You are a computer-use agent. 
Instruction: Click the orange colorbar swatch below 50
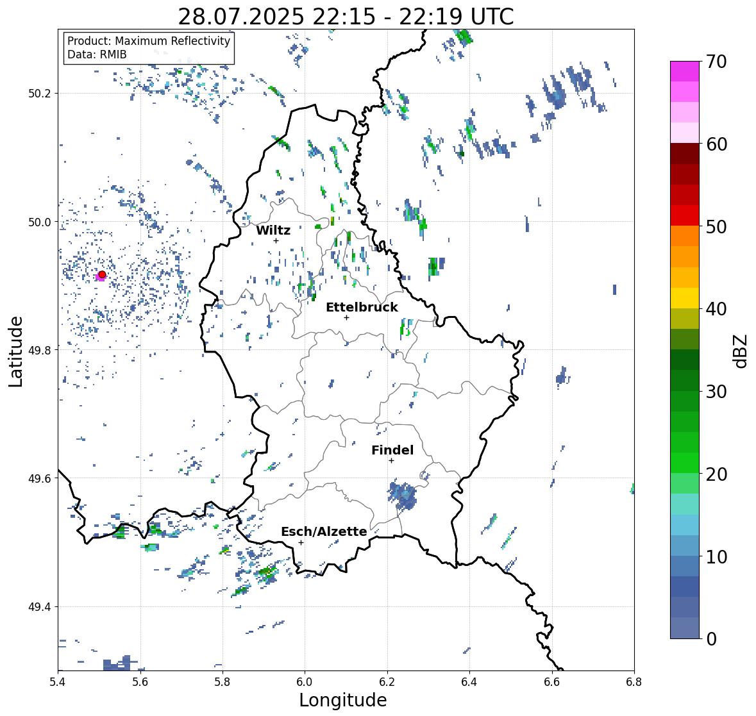tap(685, 236)
